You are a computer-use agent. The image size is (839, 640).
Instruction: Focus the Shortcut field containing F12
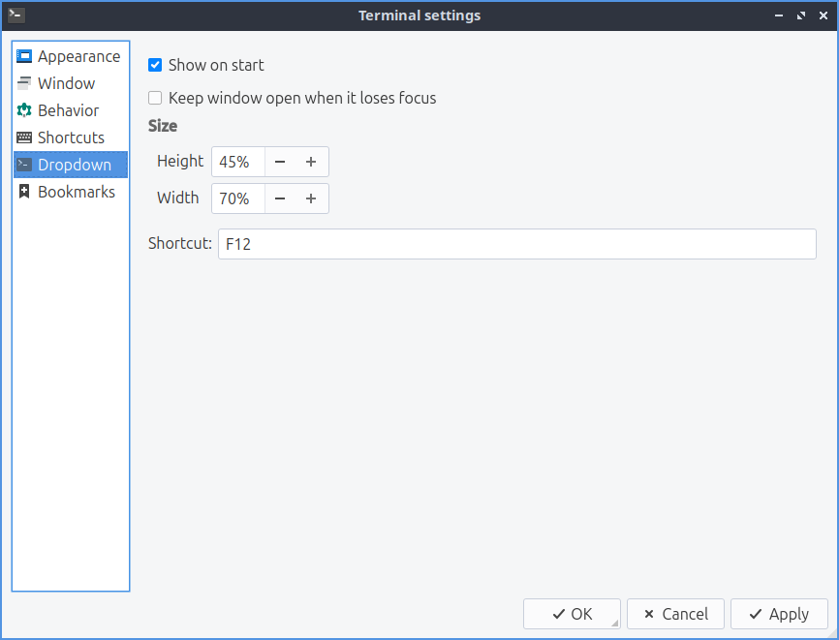[516, 244]
